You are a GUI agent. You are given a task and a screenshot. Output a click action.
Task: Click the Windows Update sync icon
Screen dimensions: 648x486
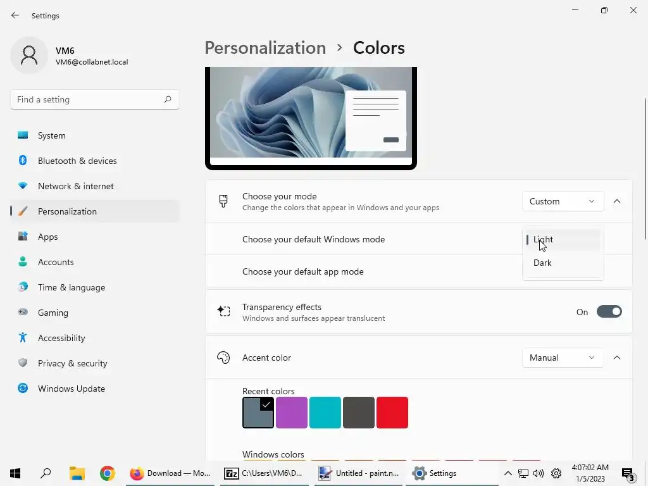coord(23,388)
